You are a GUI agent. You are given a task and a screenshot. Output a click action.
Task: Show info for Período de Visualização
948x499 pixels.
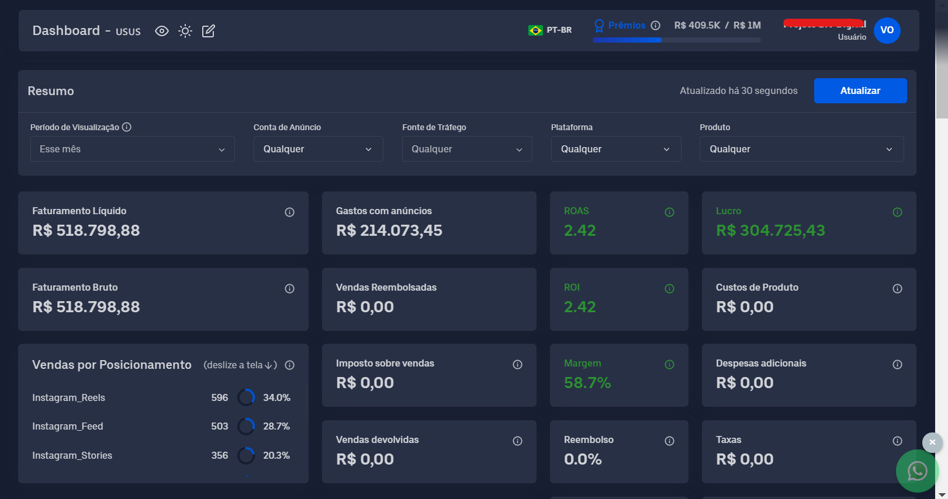[126, 127]
